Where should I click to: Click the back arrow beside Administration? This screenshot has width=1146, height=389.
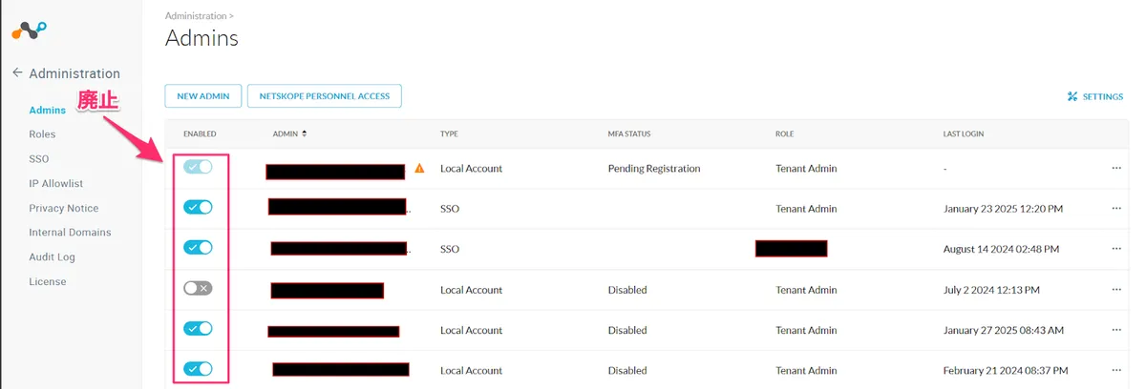coord(17,73)
